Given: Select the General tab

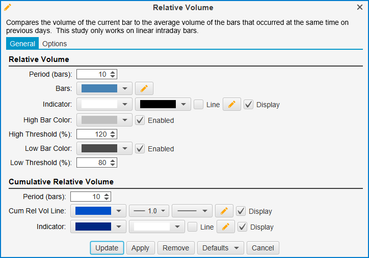Looking at the screenshot, I should (22, 44).
